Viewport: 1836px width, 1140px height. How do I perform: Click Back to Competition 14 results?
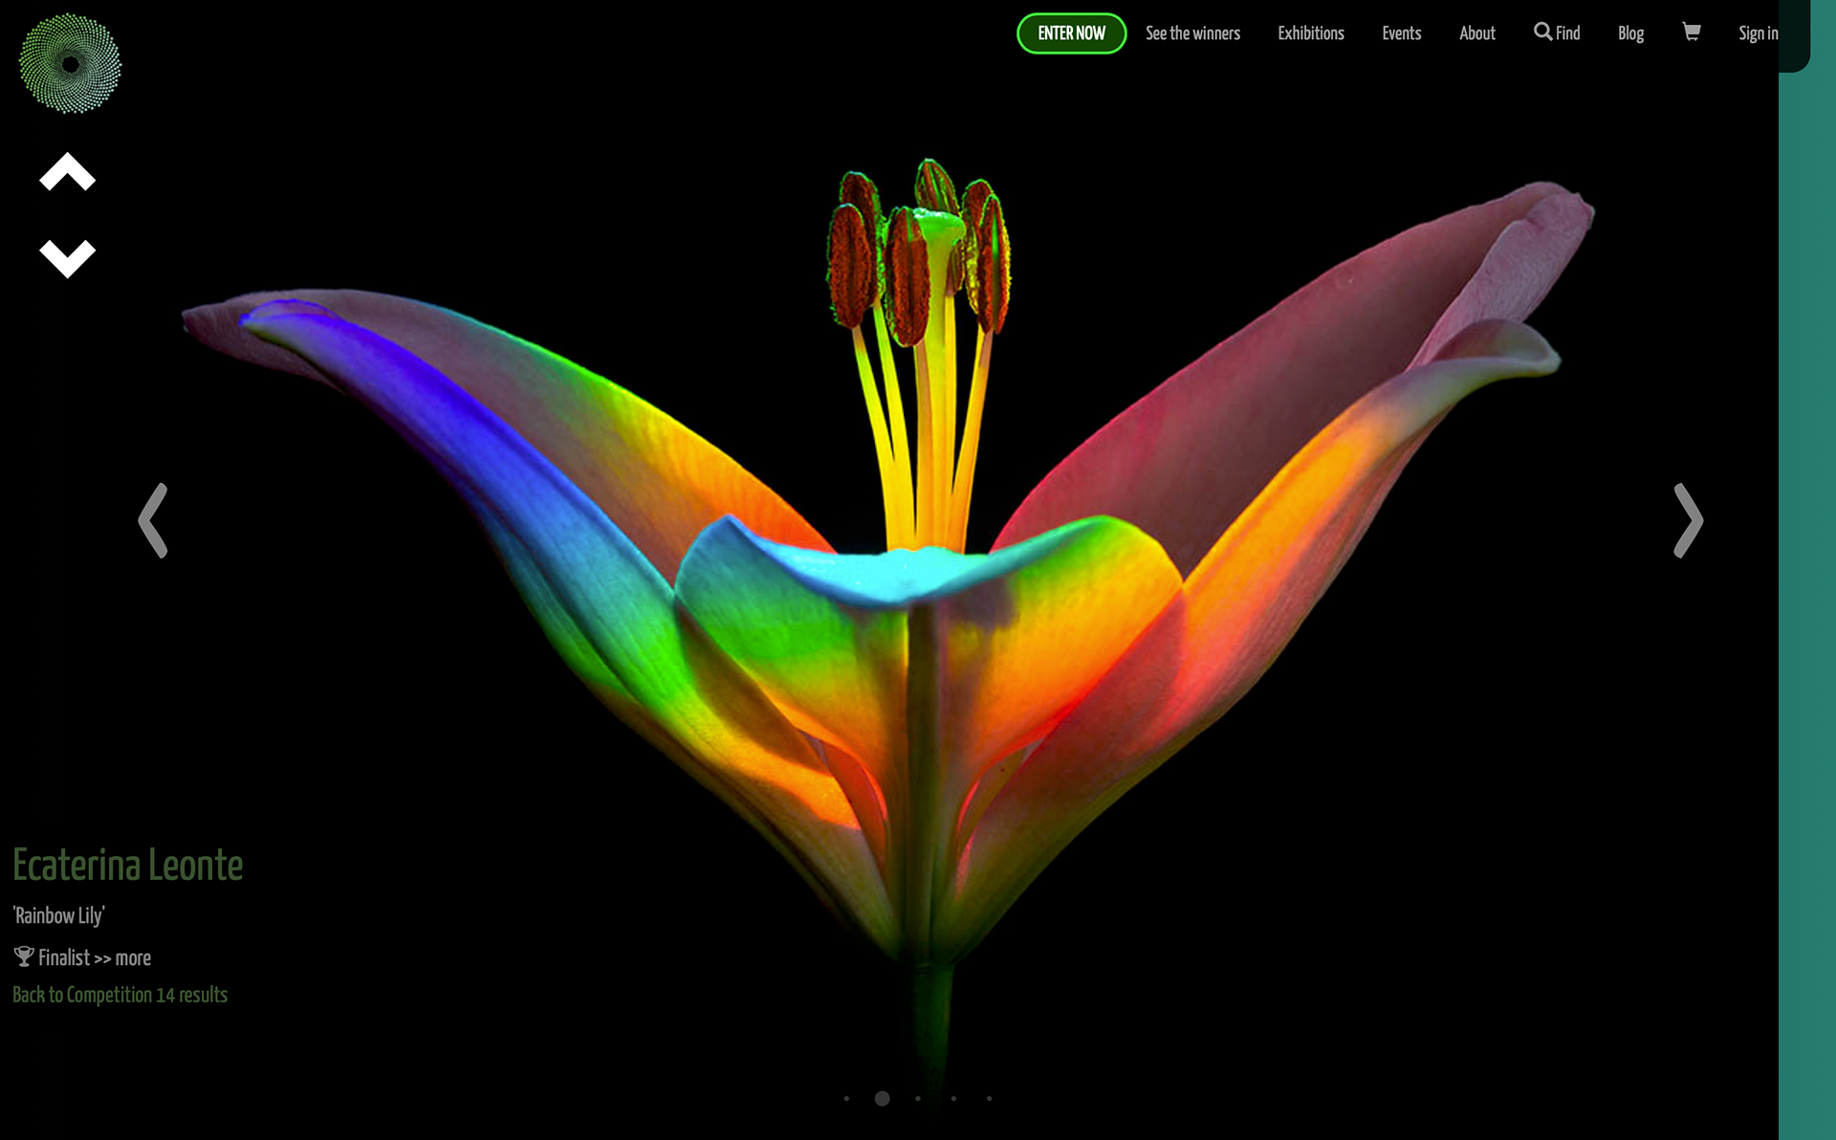pos(120,995)
